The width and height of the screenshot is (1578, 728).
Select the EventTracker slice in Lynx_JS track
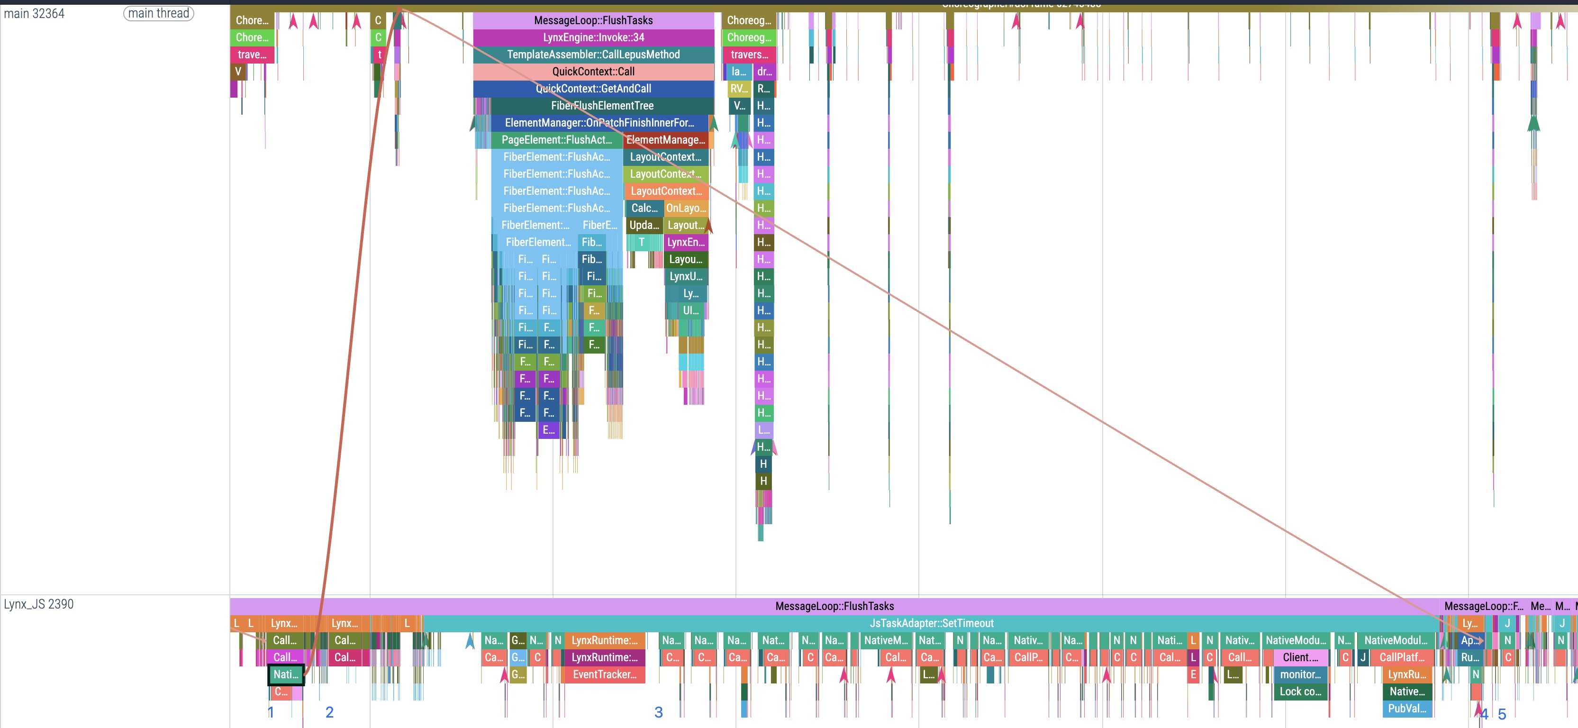click(604, 675)
